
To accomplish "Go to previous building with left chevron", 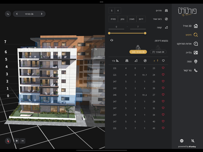I will (17, 14).
